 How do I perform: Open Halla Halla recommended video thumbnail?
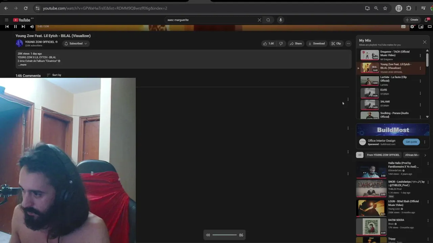point(371,169)
